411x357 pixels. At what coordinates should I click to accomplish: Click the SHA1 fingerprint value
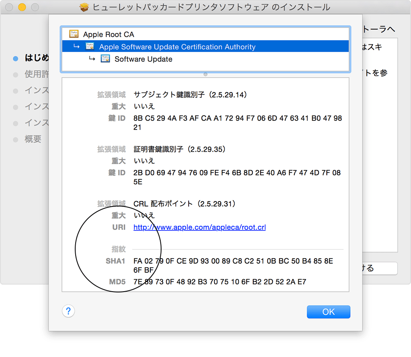click(233, 265)
